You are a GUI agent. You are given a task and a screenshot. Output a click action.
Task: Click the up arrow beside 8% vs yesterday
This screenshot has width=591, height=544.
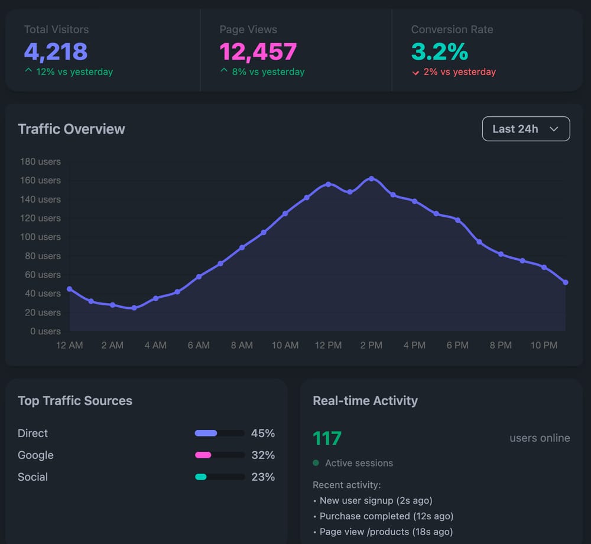tap(223, 71)
